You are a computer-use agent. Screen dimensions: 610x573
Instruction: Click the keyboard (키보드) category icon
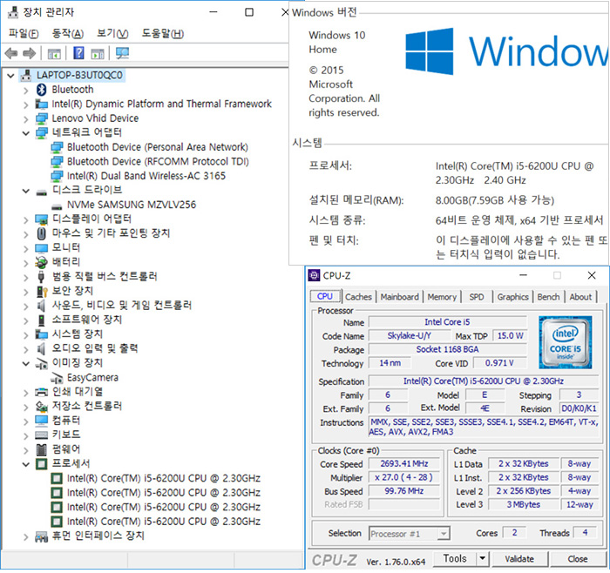41,435
